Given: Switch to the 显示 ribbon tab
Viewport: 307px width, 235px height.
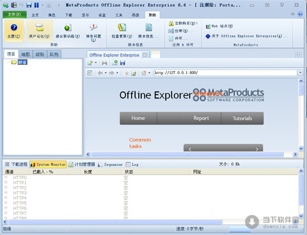Looking at the screenshot, I should (85, 15).
